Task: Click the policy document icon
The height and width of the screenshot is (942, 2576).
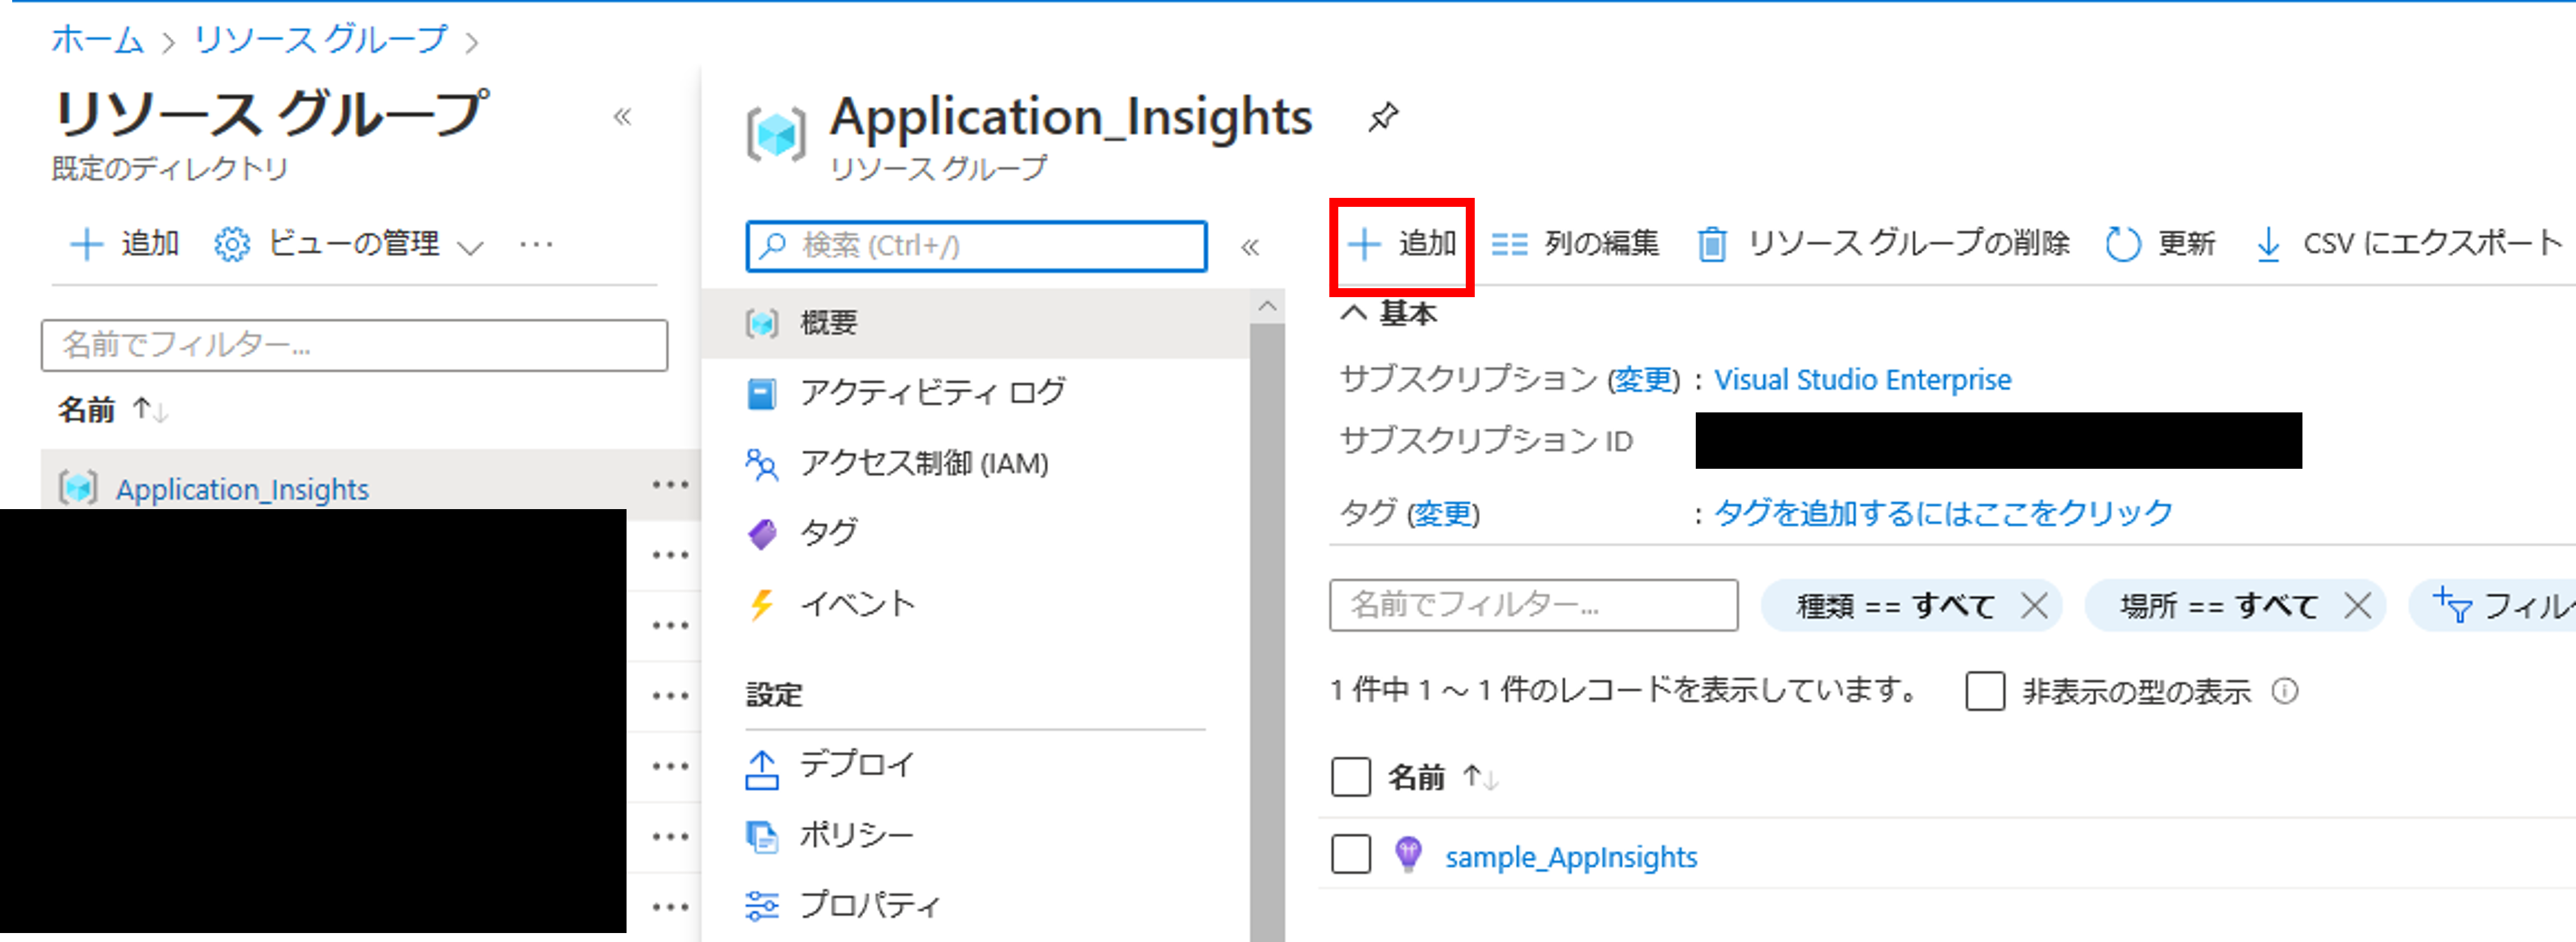Action: 762,836
